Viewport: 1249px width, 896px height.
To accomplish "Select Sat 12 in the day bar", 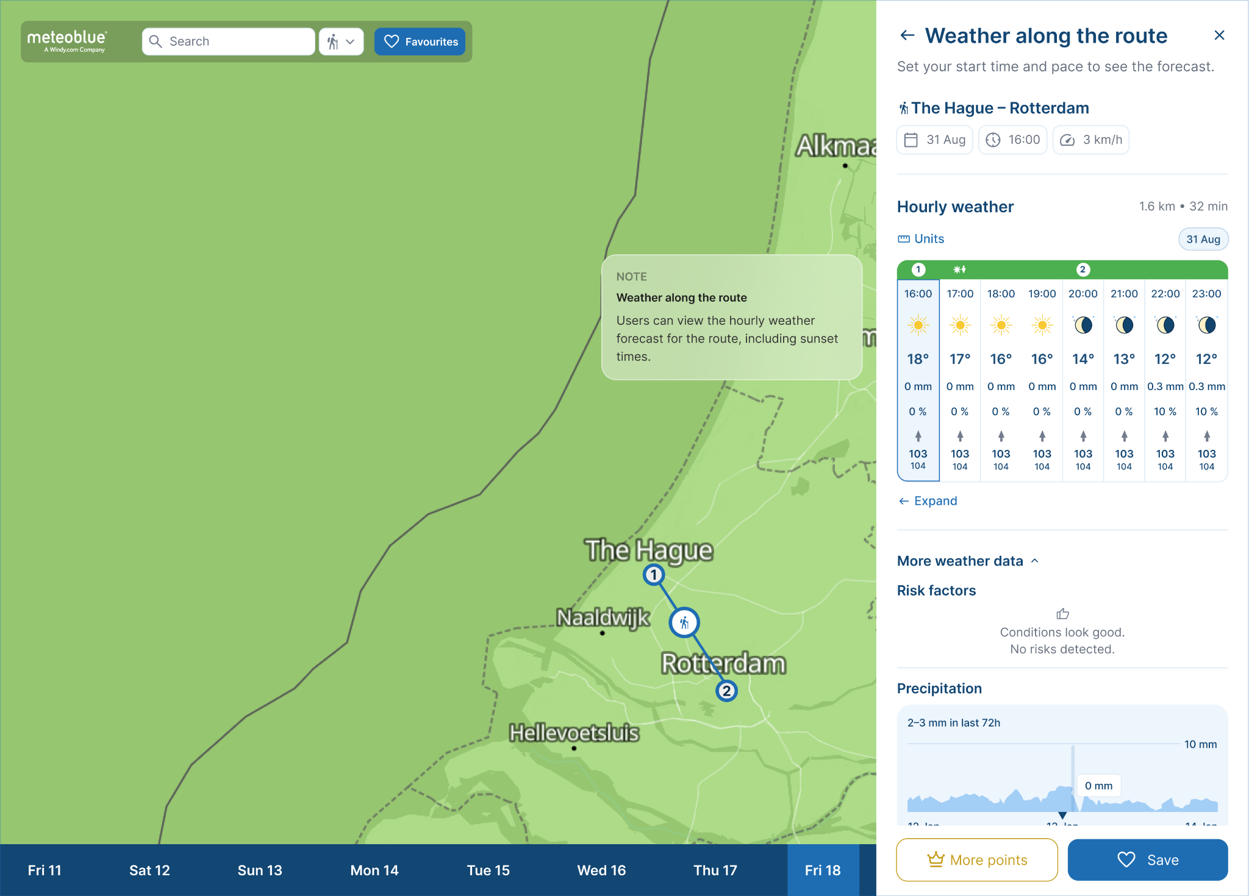I will tap(149, 870).
